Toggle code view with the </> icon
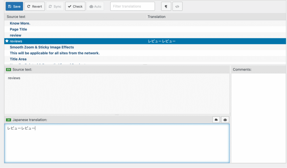Viewport: 287px width, 168px height. [x=177, y=6]
